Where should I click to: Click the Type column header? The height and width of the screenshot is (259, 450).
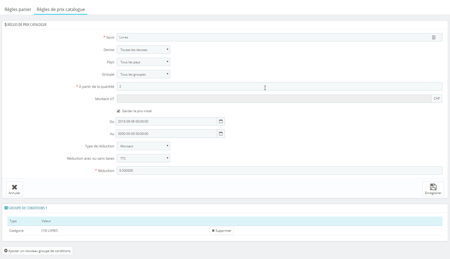13,221
